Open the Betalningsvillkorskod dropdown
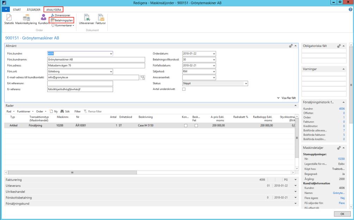Image resolution: width=354 pixels, height=220 pixels. 214,60
